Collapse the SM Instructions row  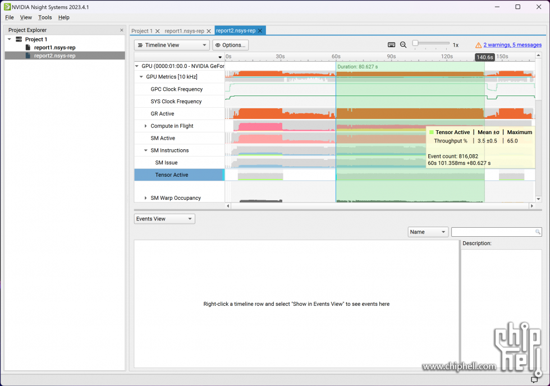coord(145,150)
